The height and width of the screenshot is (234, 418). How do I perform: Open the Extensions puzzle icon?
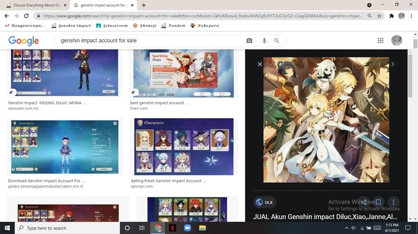tap(391, 16)
